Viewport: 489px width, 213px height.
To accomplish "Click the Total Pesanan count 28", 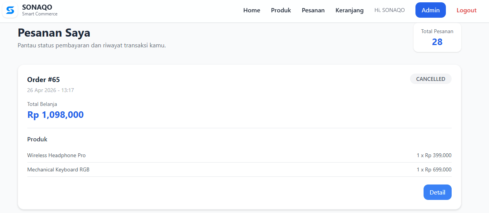I will (x=437, y=42).
